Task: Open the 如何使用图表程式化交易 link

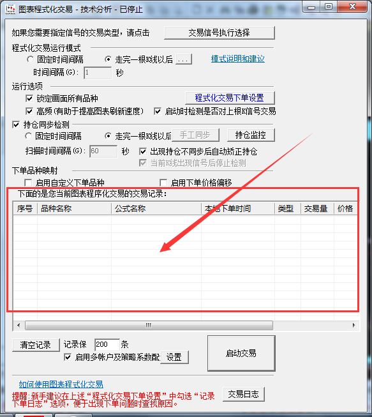Action: click(x=61, y=384)
